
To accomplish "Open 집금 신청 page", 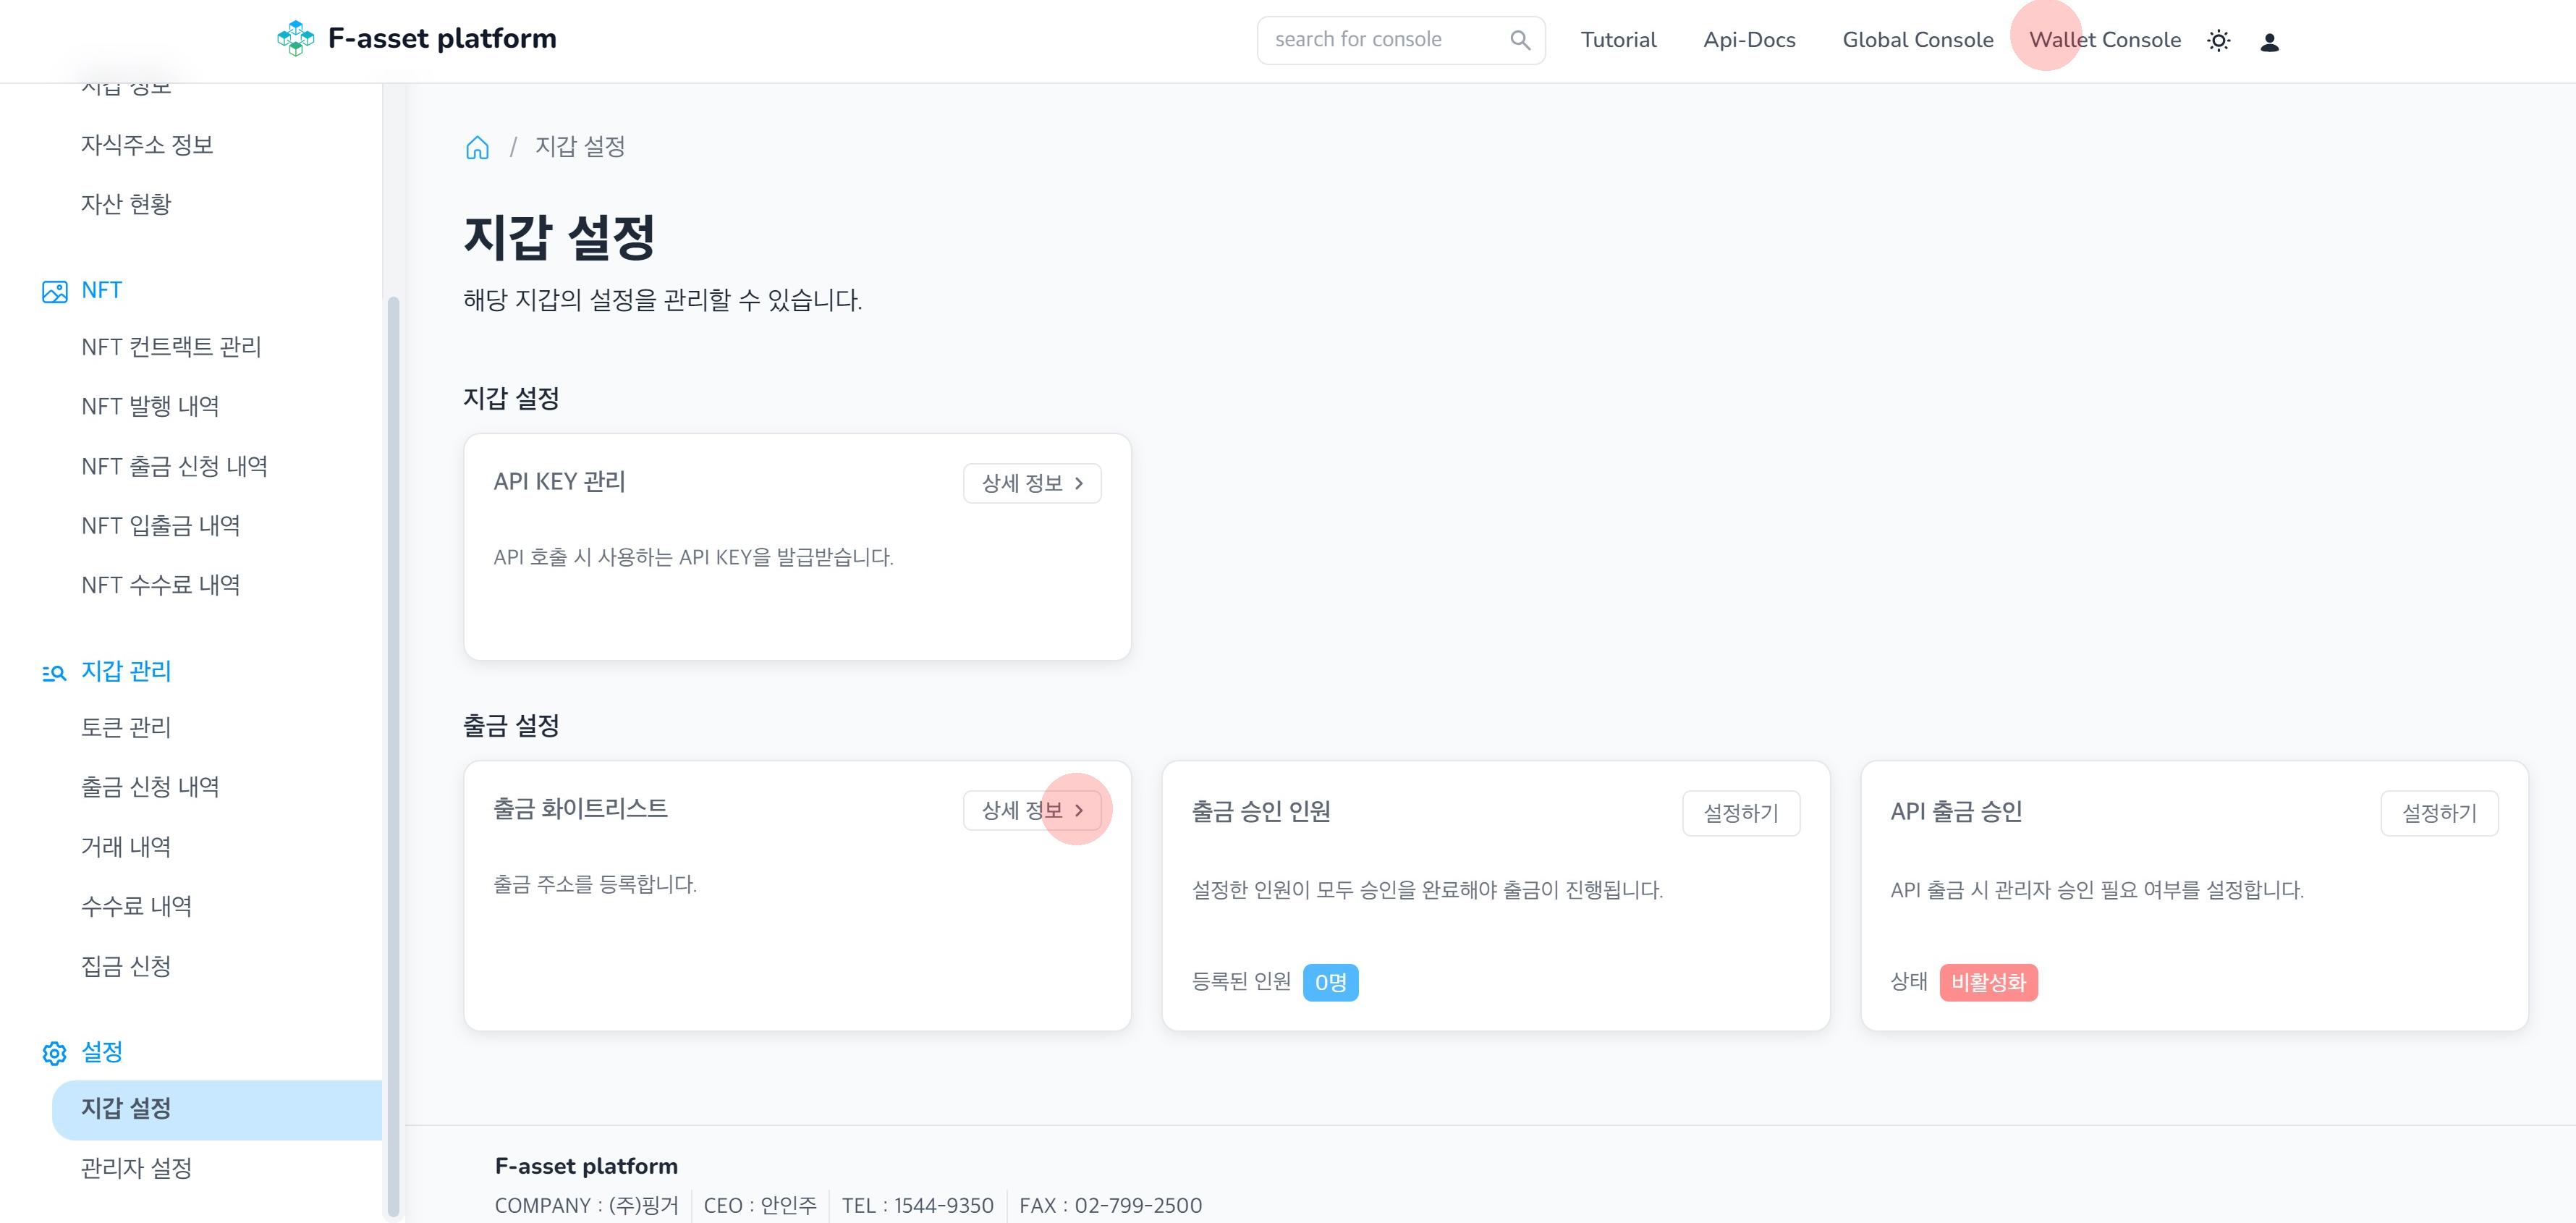I will coord(126,966).
